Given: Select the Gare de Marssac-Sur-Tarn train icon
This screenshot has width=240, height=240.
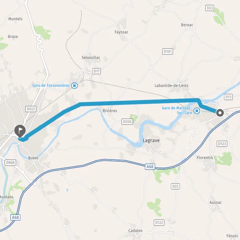Looking at the screenshot, I should [197, 111].
